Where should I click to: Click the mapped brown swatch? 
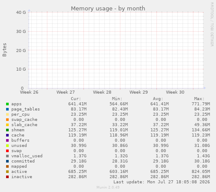click(x=7, y=166)
